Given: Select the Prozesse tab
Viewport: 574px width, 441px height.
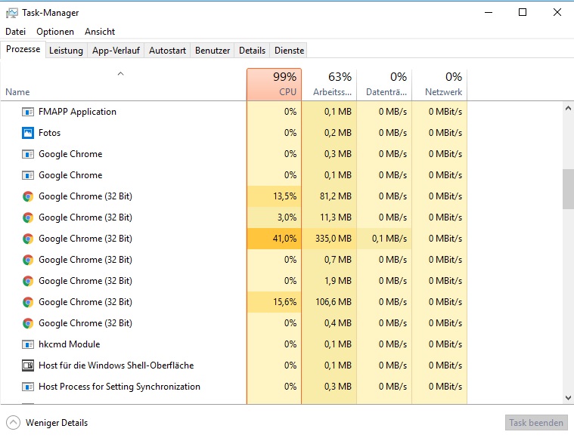Looking at the screenshot, I should [23, 49].
